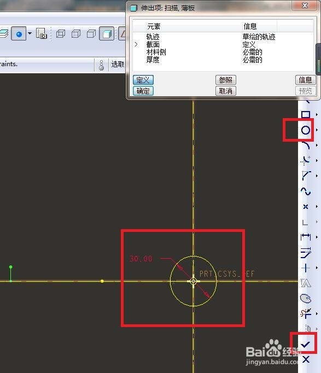
Task: Click the yellow trajectory endpoint dot
Action: [x=102, y=281]
